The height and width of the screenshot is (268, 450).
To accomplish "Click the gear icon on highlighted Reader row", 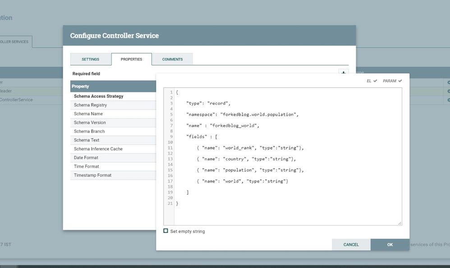I will [448, 91].
